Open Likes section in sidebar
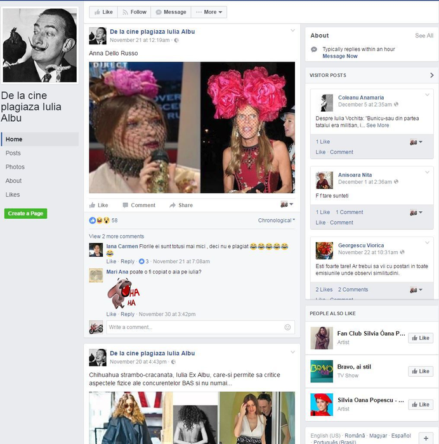 tap(13, 195)
